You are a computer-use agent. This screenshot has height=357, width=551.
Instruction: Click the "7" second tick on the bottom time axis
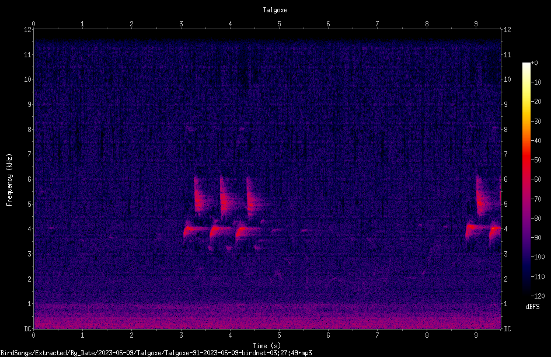point(378,335)
